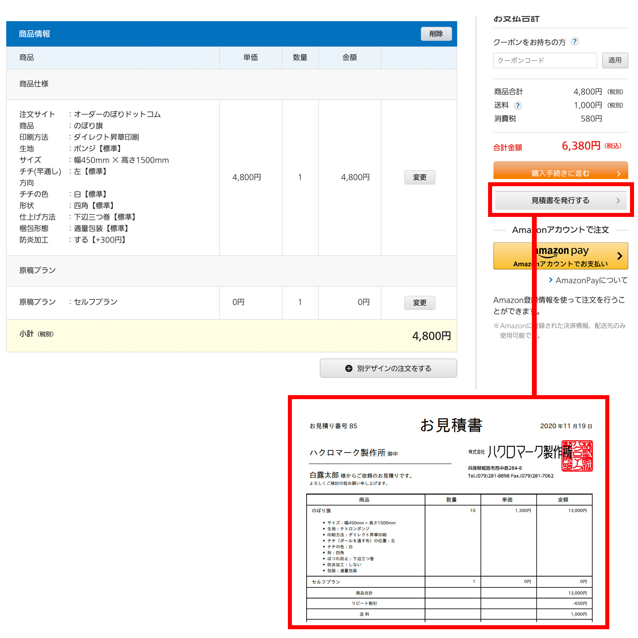
Task: Click the red company seal stamp image
Action: pyautogui.click(x=577, y=456)
